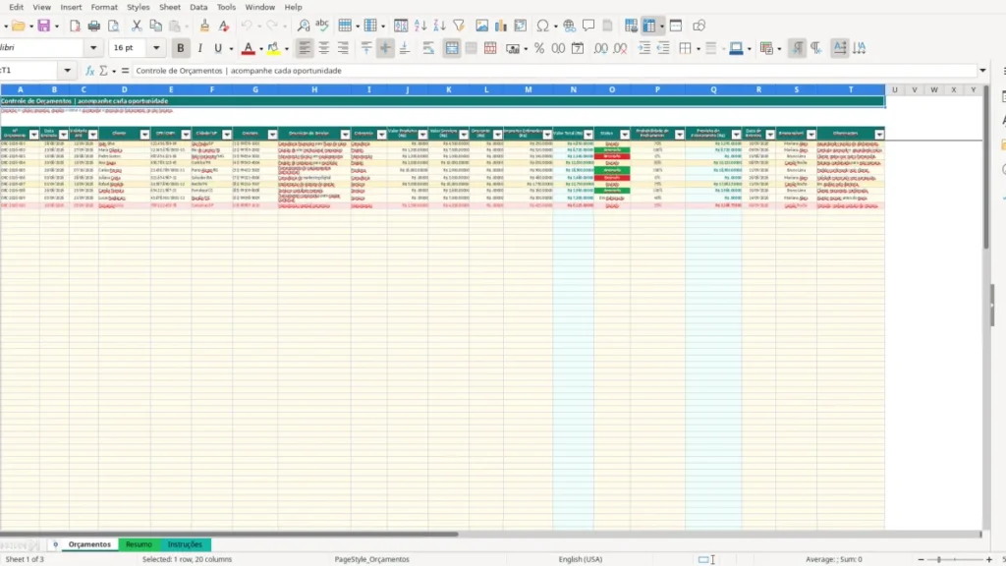Toggle Center Vertically alignment

coord(385,48)
